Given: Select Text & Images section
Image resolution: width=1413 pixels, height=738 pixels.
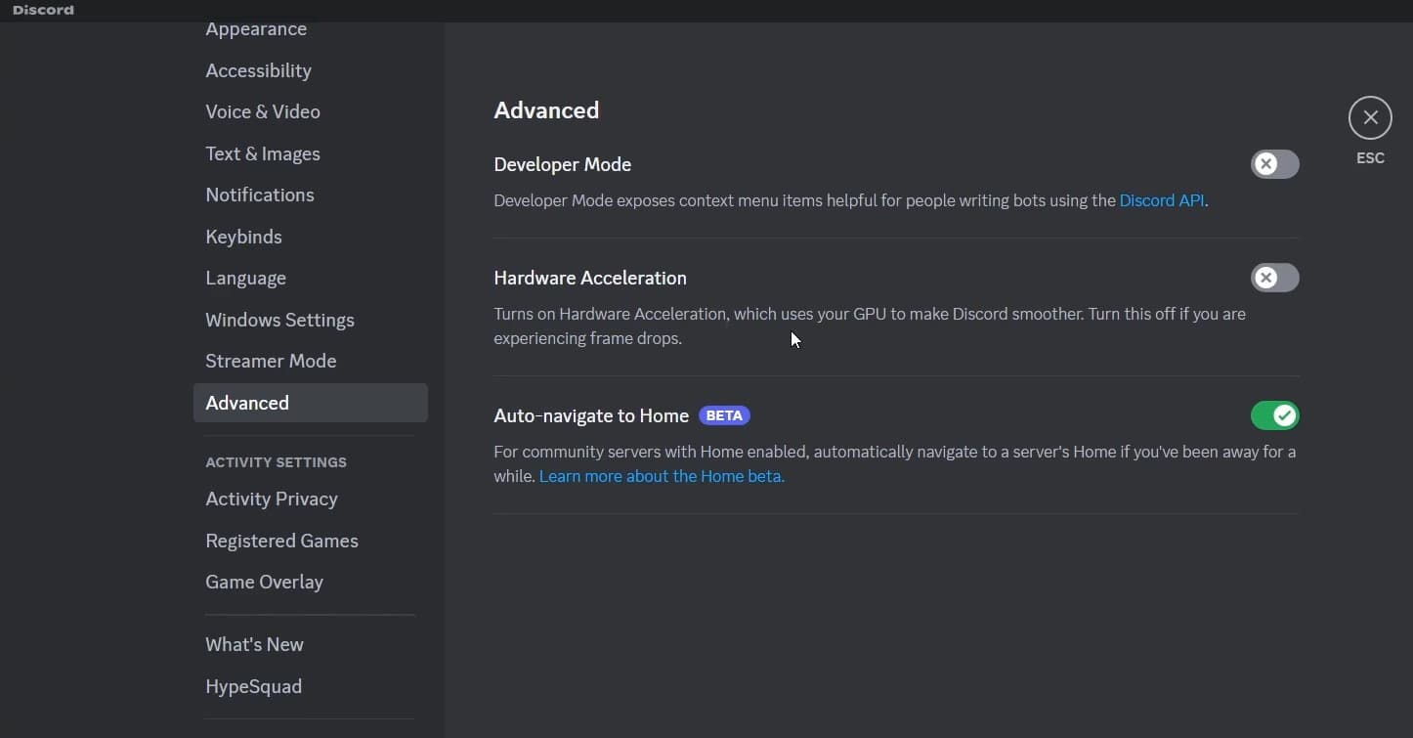Looking at the screenshot, I should pos(263,153).
